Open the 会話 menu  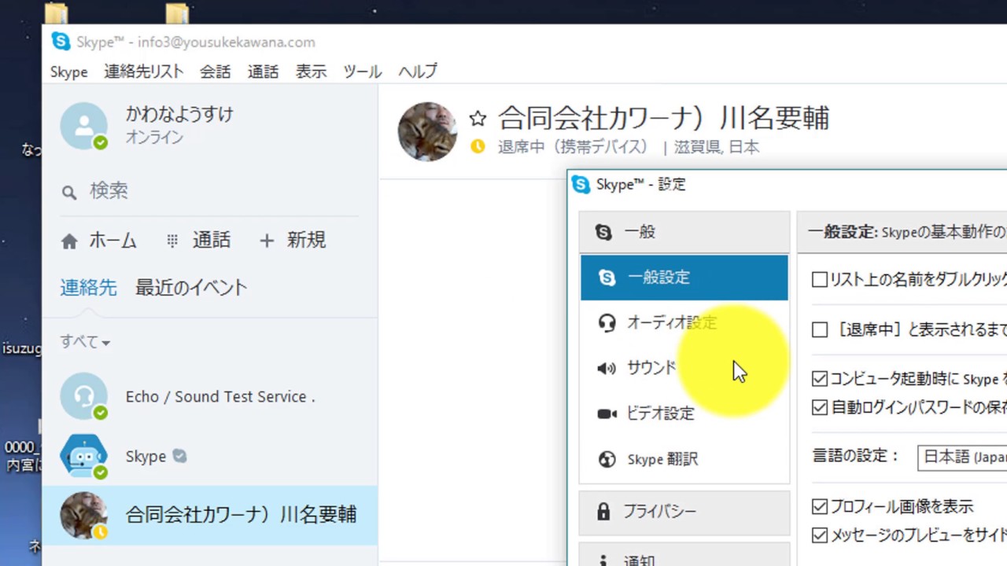[x=215, y=72]
